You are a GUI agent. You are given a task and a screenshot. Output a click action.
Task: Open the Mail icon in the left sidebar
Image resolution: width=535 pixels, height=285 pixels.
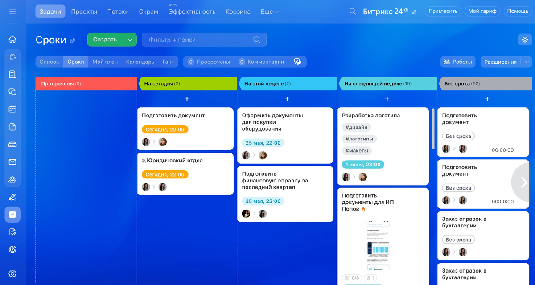click(x=12, y=161)
